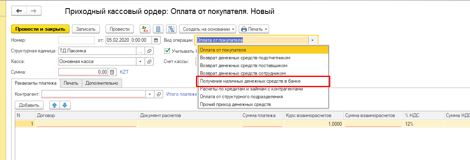The height and width of the screenshot is (160, 470).
Task: Go forward with the right arrow button
Action: point(34,11)
